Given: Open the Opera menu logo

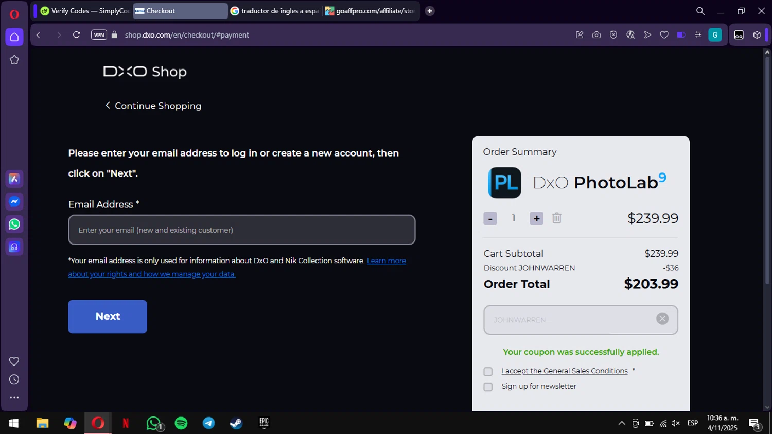Looking at the screenshot, I should (x=14, y=14).
